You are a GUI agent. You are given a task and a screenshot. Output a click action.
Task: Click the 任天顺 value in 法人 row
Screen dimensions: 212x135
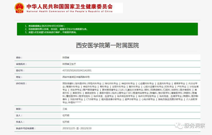click(x=66, y=115)
